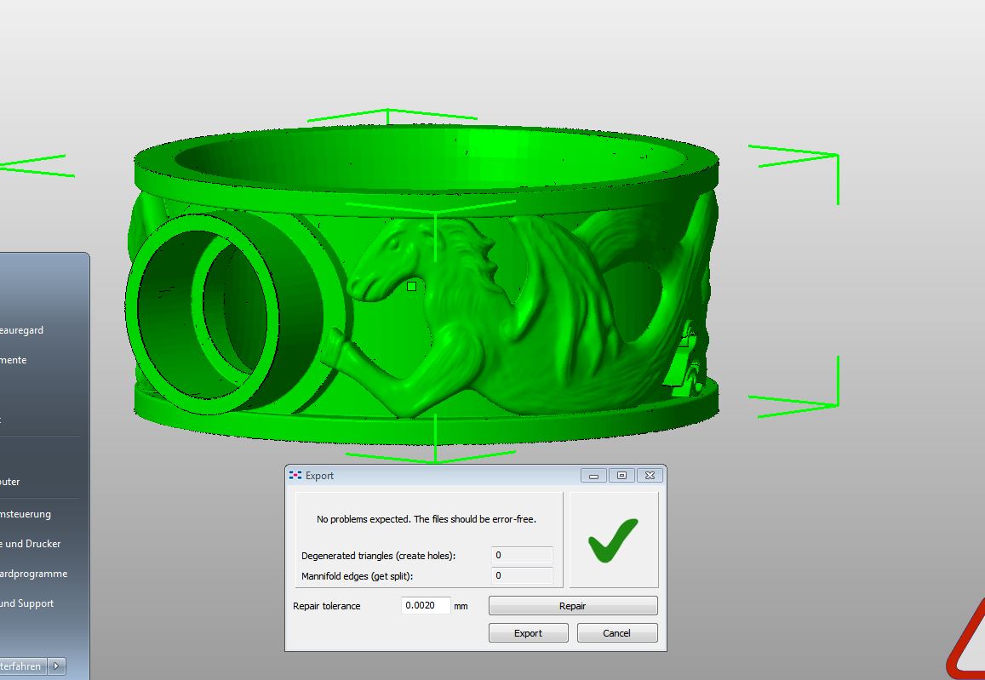Select the Degenerated triangles count field

tap(522, 555)
